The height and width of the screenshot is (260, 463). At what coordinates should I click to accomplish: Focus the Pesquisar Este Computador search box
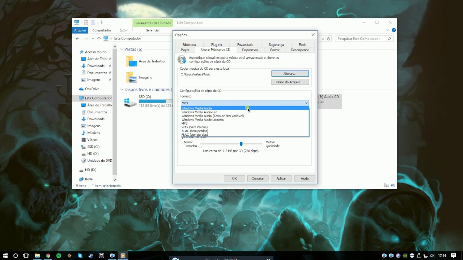364,39
